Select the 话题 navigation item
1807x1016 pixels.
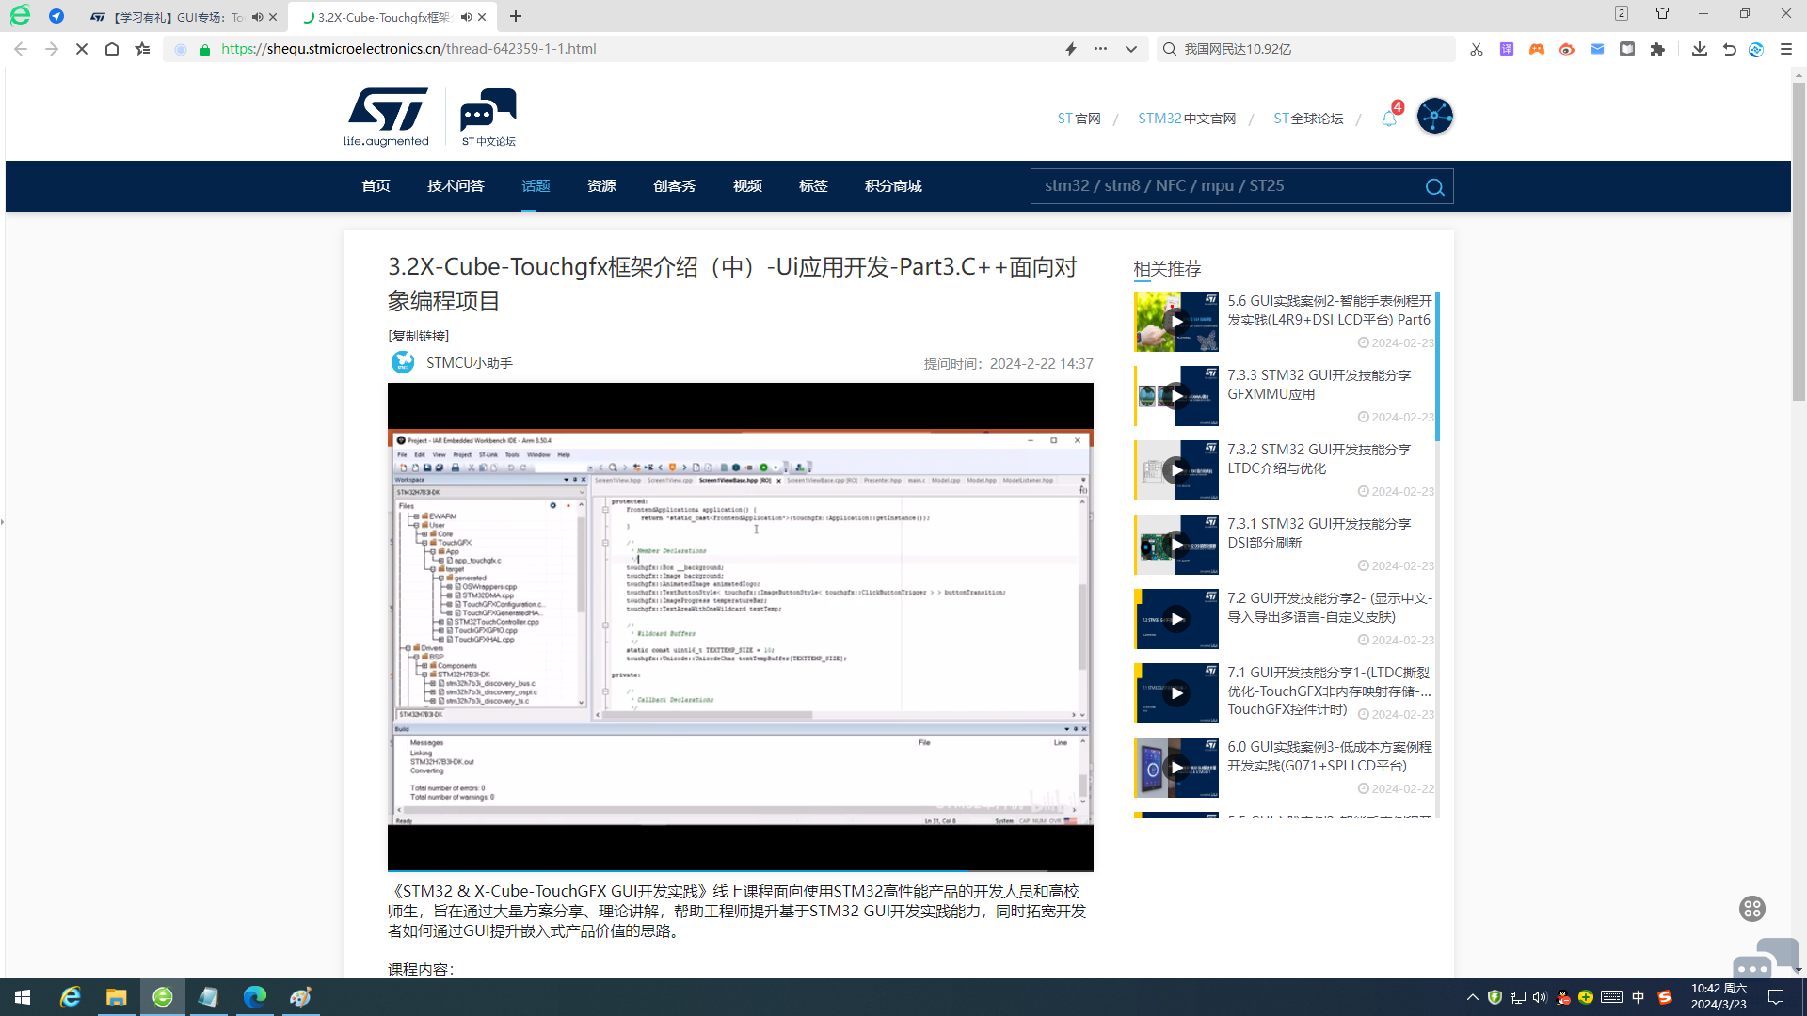coord(536,186)
